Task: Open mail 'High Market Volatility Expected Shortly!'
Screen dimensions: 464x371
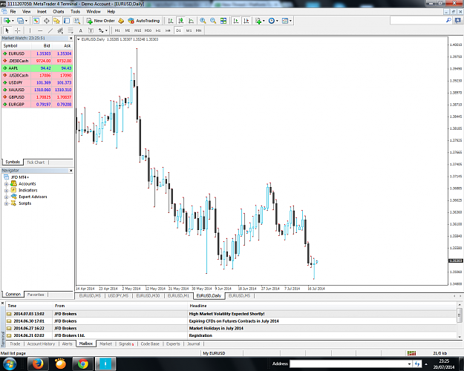Action: (232, 314)
